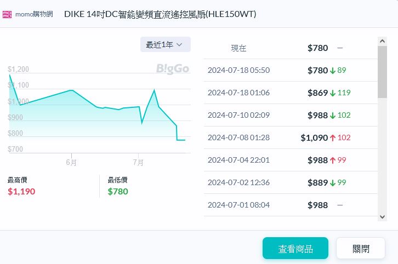Click the 關閉 button
Viewport: 398px width, 264px height.
click(x=360, y=248)
